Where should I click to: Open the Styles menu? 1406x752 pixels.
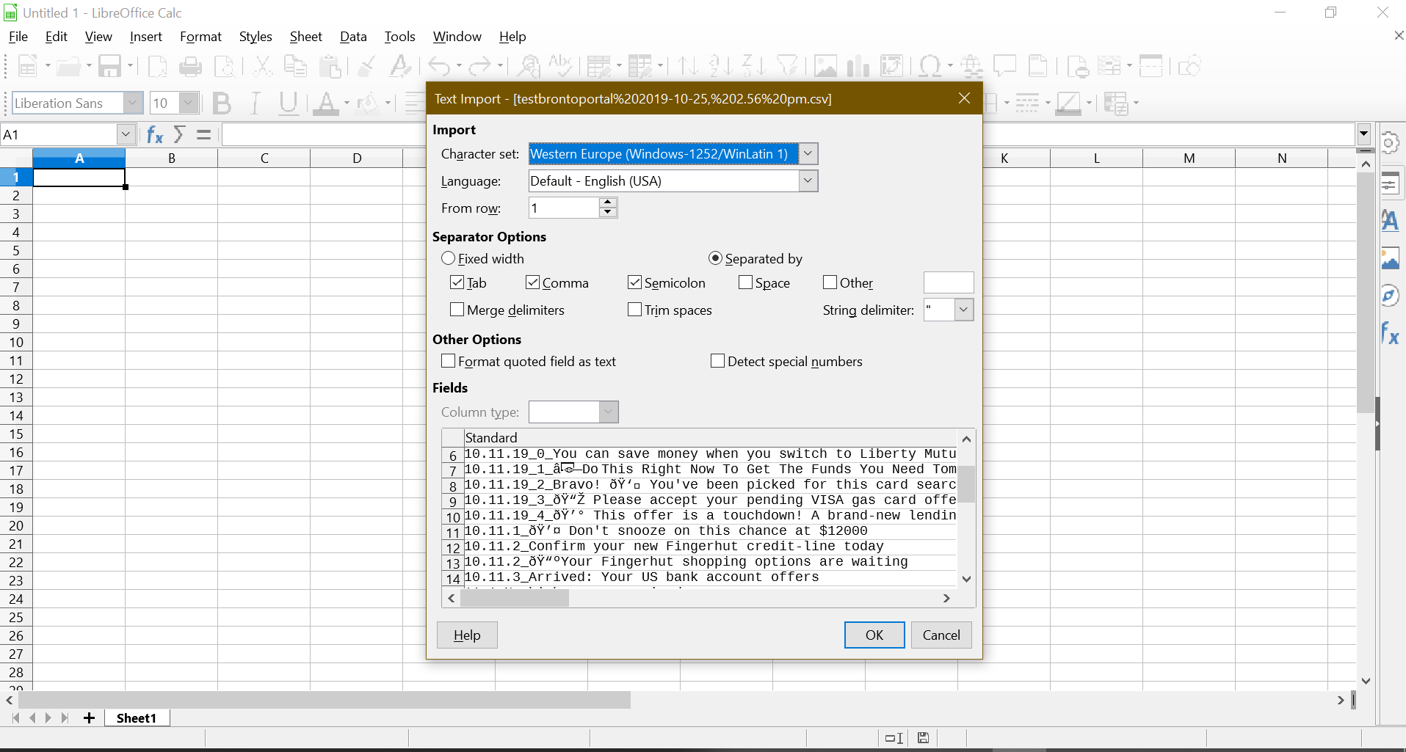coord(256,37)
